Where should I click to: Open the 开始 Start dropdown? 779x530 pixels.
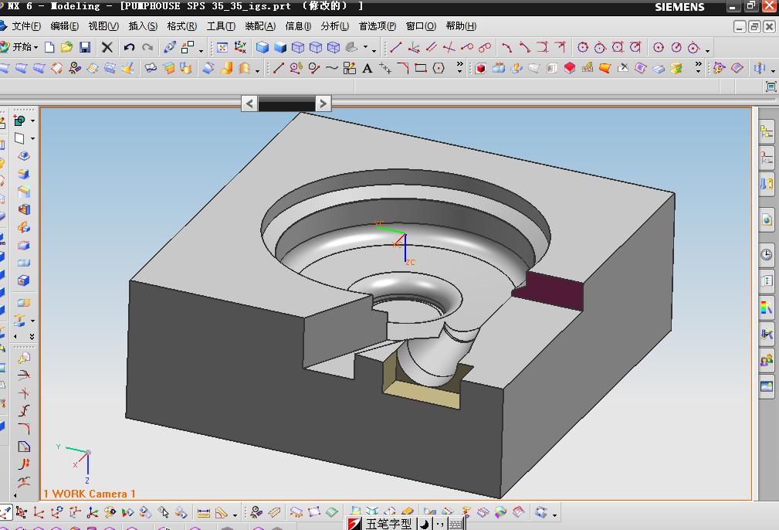pos(22,48)
